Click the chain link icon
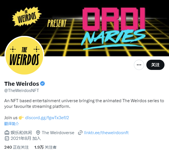This screenshot has height=152, width=169. [x=80, y=133]
